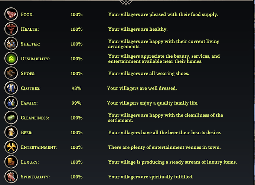Click the Food label text
The height and width of the screenshot is (185, 255).
coord(27,15)
